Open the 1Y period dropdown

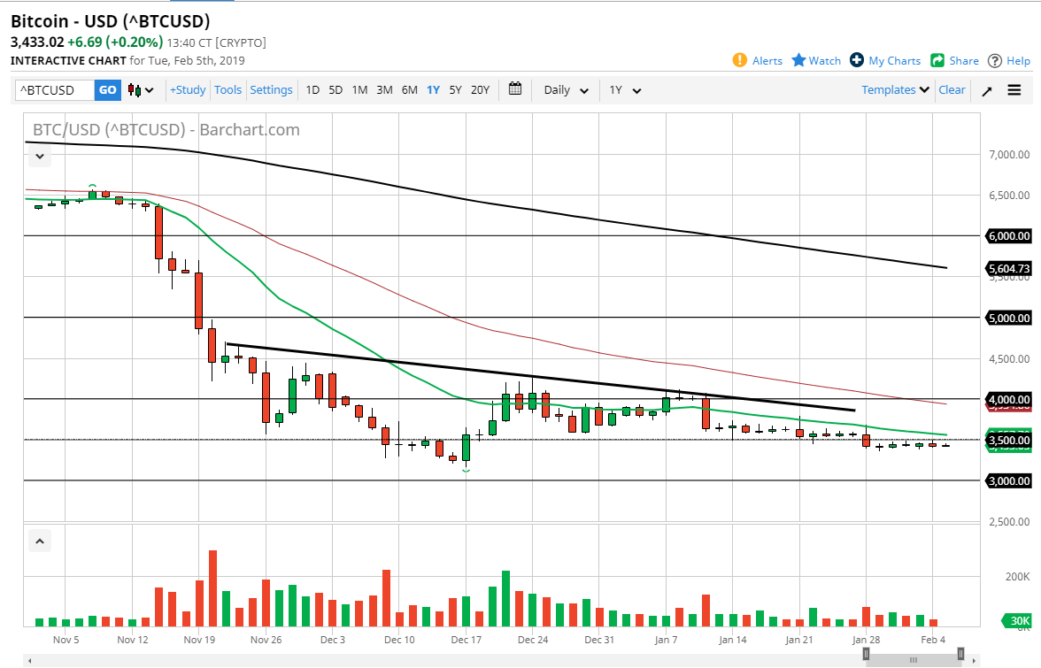[624, 90]
